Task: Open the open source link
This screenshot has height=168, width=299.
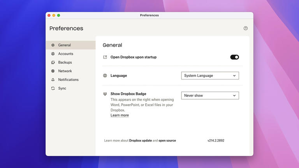Action: pyautogui.click(x=167, y=140)
